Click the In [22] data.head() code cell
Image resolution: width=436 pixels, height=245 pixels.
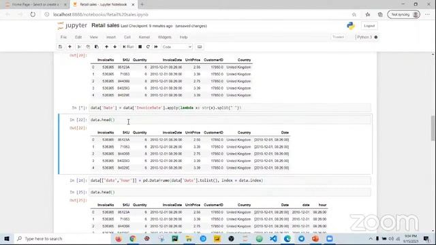(x=230, y=120)
